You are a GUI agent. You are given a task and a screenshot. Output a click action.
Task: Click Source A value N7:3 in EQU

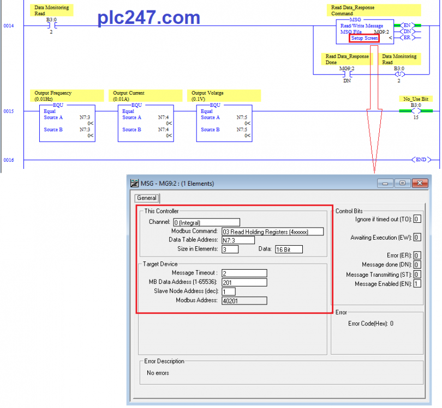[85, 117]
